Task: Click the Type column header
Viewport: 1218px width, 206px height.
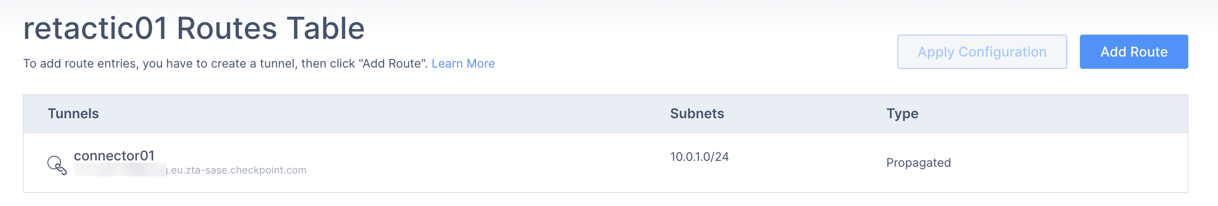Action: [x=902, y=114]
